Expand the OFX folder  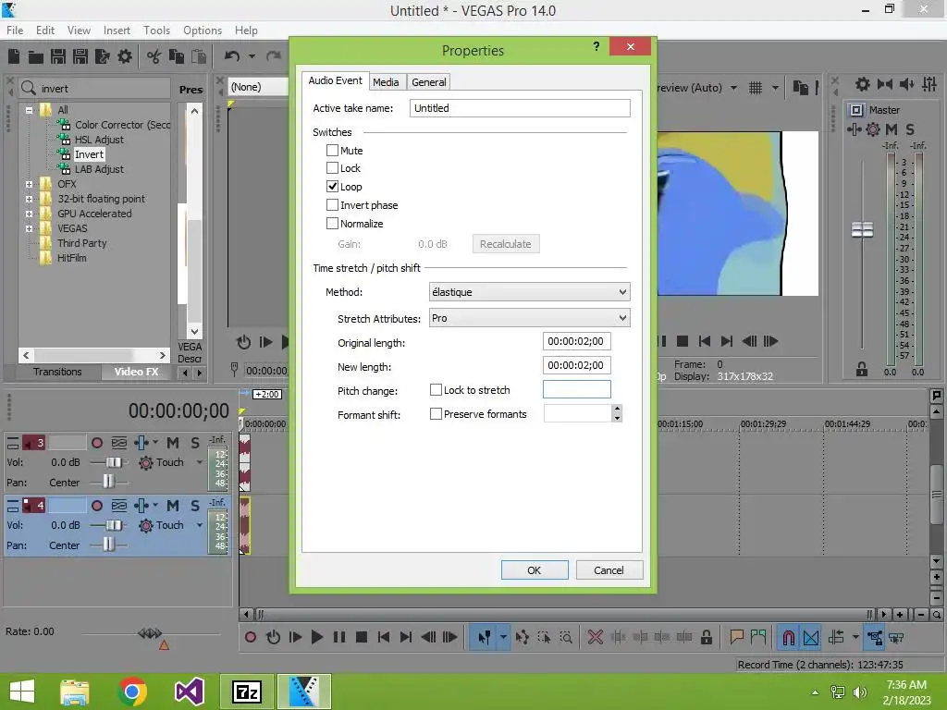pyautogui.click(x=29, y=184)
